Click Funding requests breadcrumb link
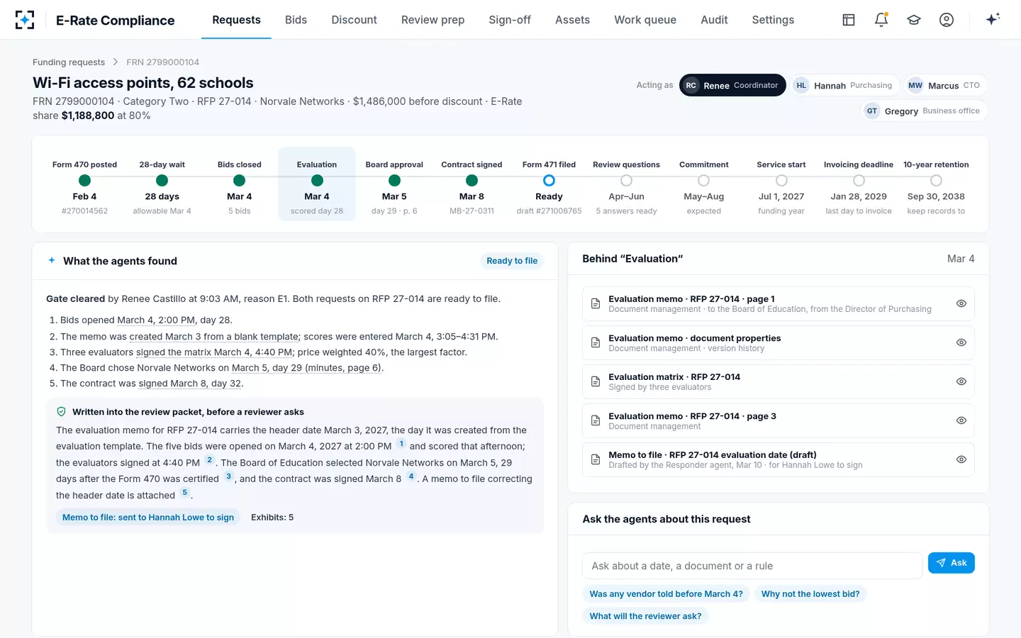 tap(69, 62)
